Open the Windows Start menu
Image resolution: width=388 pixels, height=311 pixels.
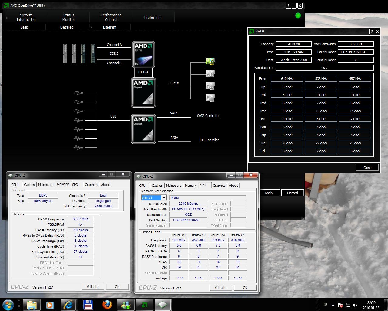pos(8,305)
